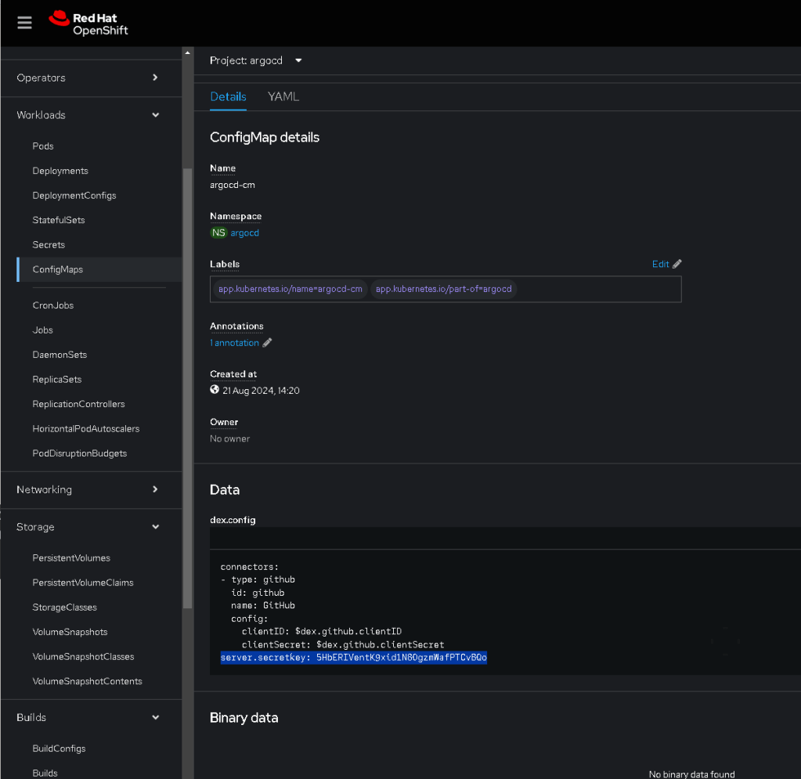Viewport: 801px width, 779px height.
Task: Switch to the YAML tab
Action: coord(283,96)
